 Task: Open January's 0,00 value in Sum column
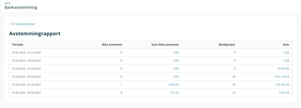[x=286, y=53]
